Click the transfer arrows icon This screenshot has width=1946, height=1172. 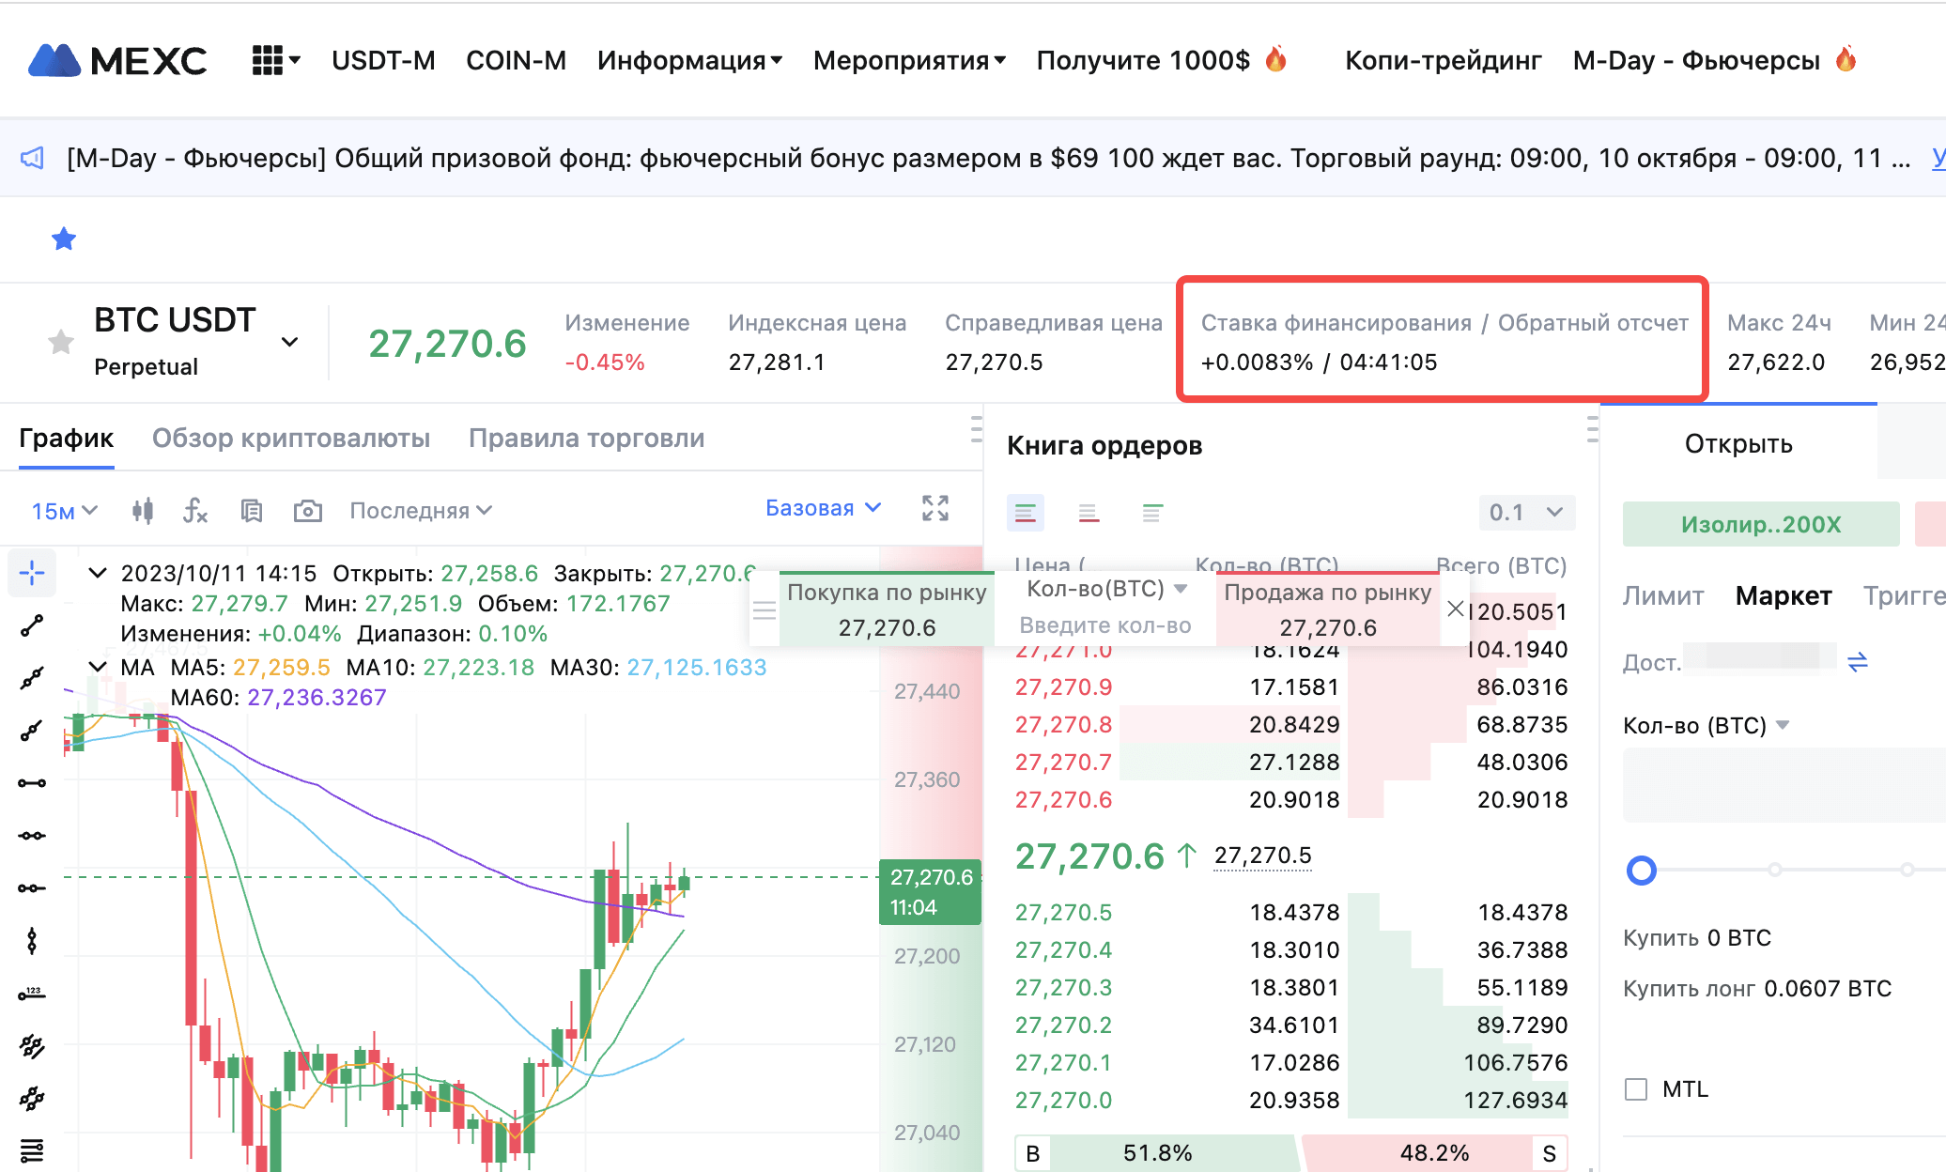coord(1857,662)
